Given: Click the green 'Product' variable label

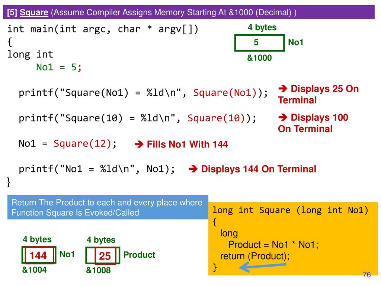Looking at the screenshot, I should (139, 255).
